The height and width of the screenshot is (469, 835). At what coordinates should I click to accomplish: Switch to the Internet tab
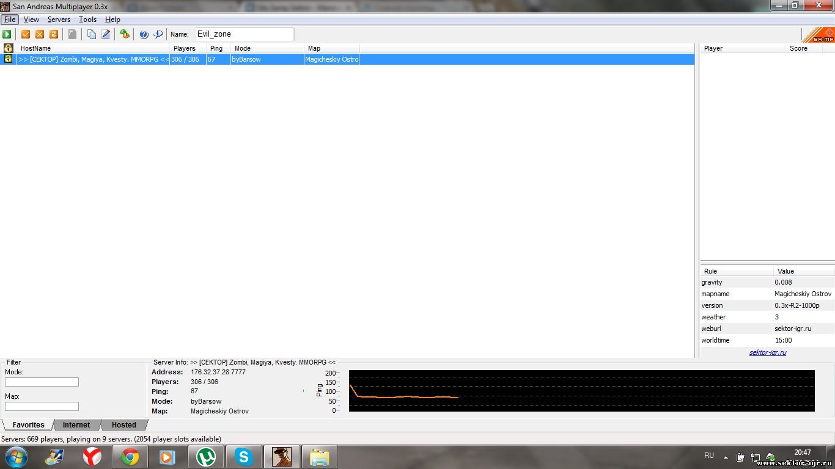pyautogui.click(x=76, y=424)
